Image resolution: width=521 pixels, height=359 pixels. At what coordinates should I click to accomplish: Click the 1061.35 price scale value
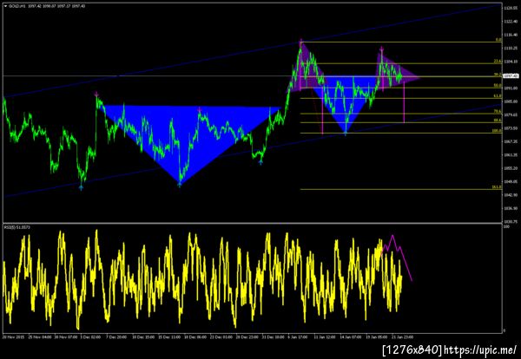511,155
